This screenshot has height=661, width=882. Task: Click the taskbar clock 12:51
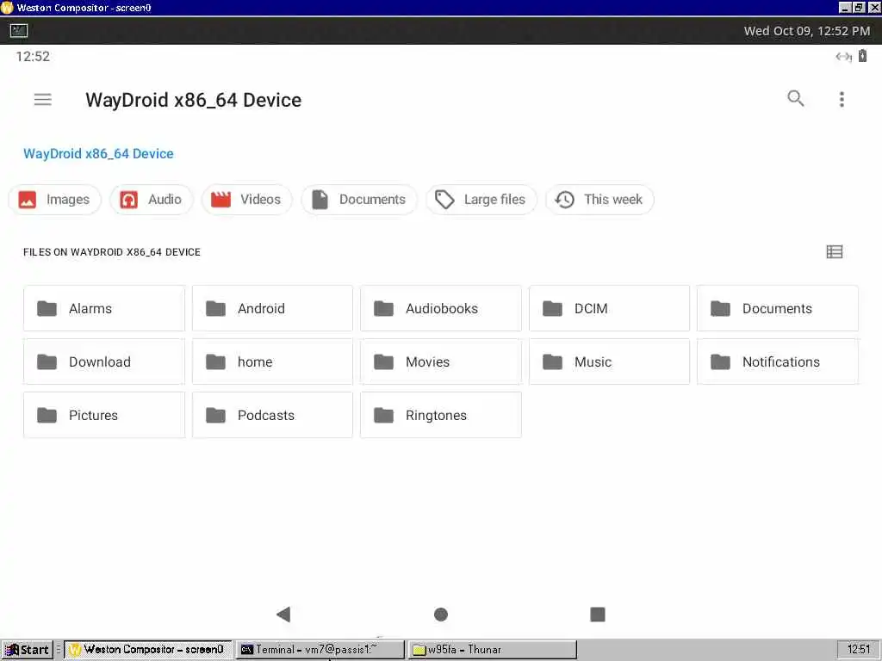pyautogui.click(x=859, y=649)
